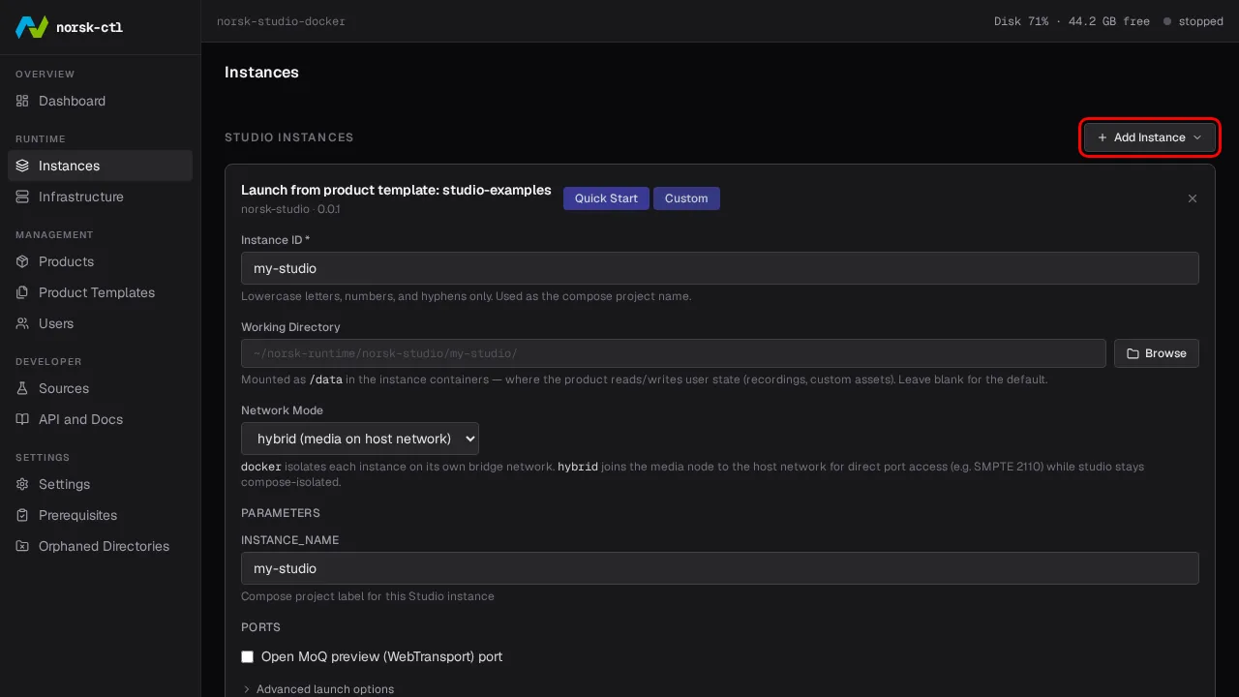
Task: Click the Prerequisites checklist icon
Action: [x=22, y=515]
